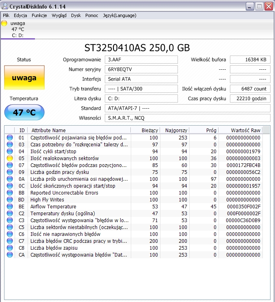The image size is (275, 302).
Task: Select the row 'Ilość nie naprawionych błędów'
Action: click(134, 234)
